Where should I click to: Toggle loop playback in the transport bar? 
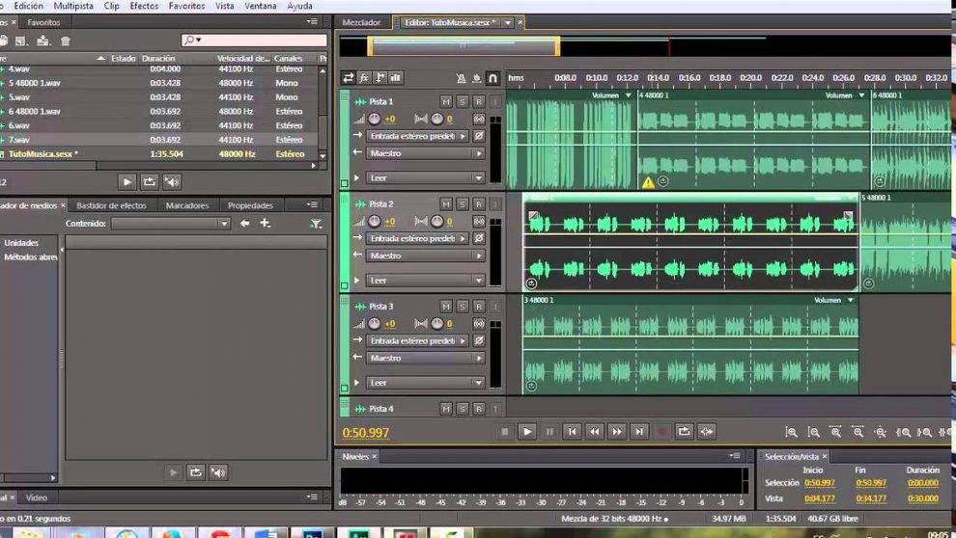click(x=685, y=432)
